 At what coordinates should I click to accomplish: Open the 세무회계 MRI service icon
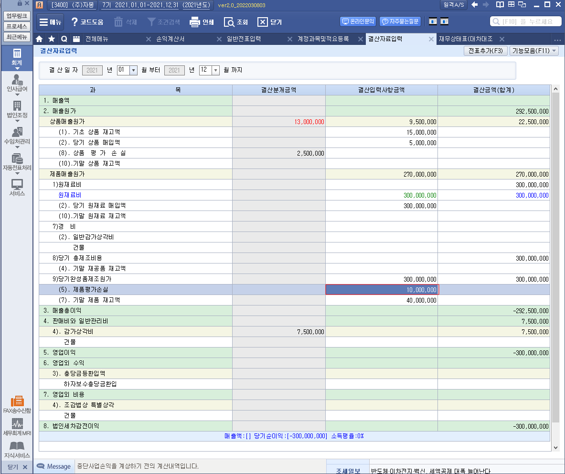tap(17, 424)
